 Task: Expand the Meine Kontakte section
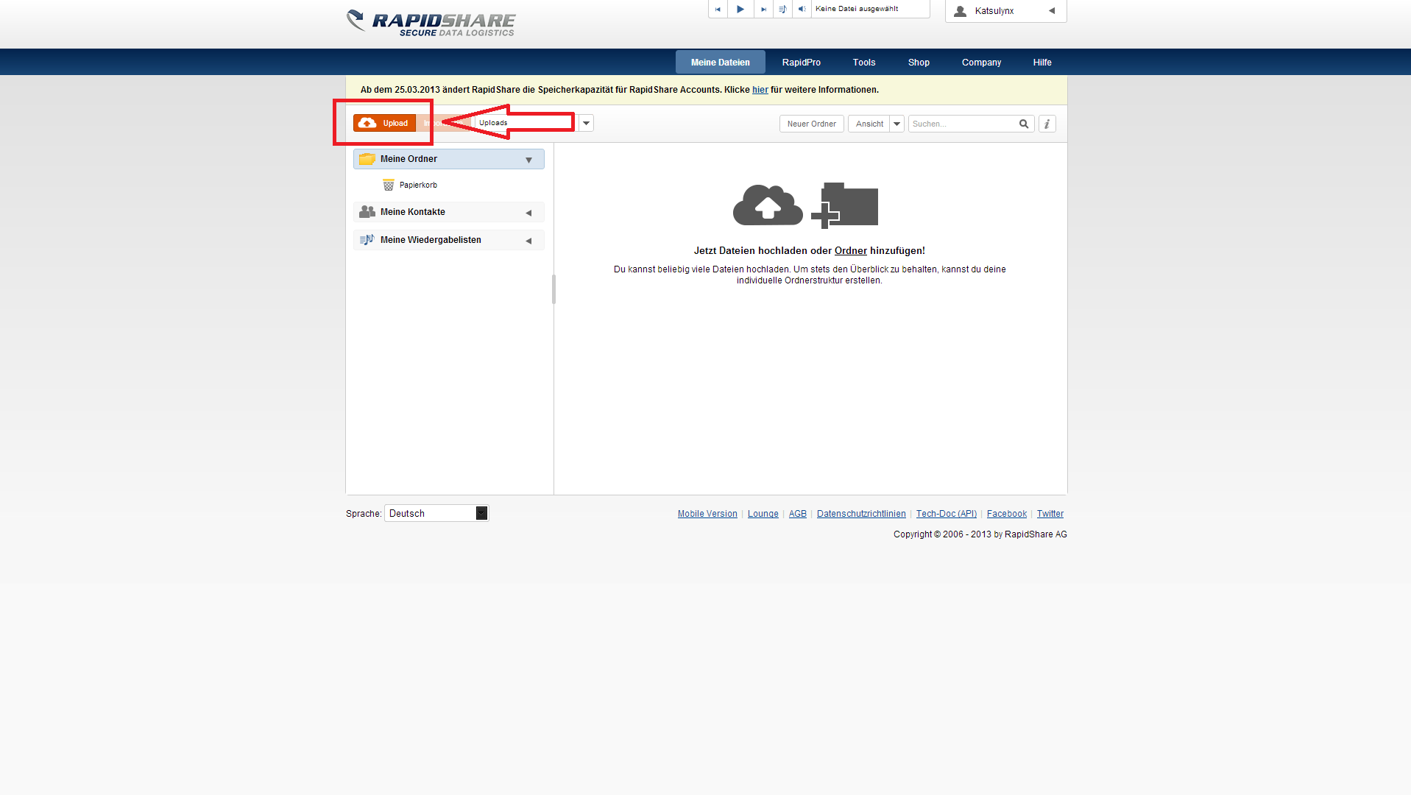(x=528, y=213)
